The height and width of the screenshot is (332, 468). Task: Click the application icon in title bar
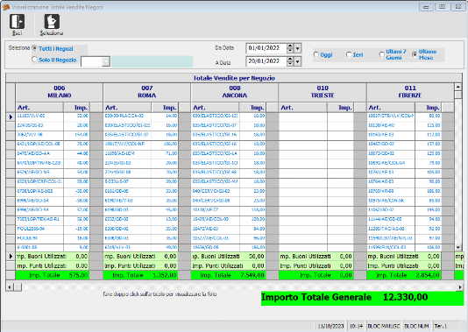(6, 7)
